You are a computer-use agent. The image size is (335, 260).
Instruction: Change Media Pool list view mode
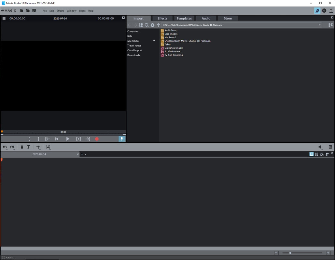[330, 25]
